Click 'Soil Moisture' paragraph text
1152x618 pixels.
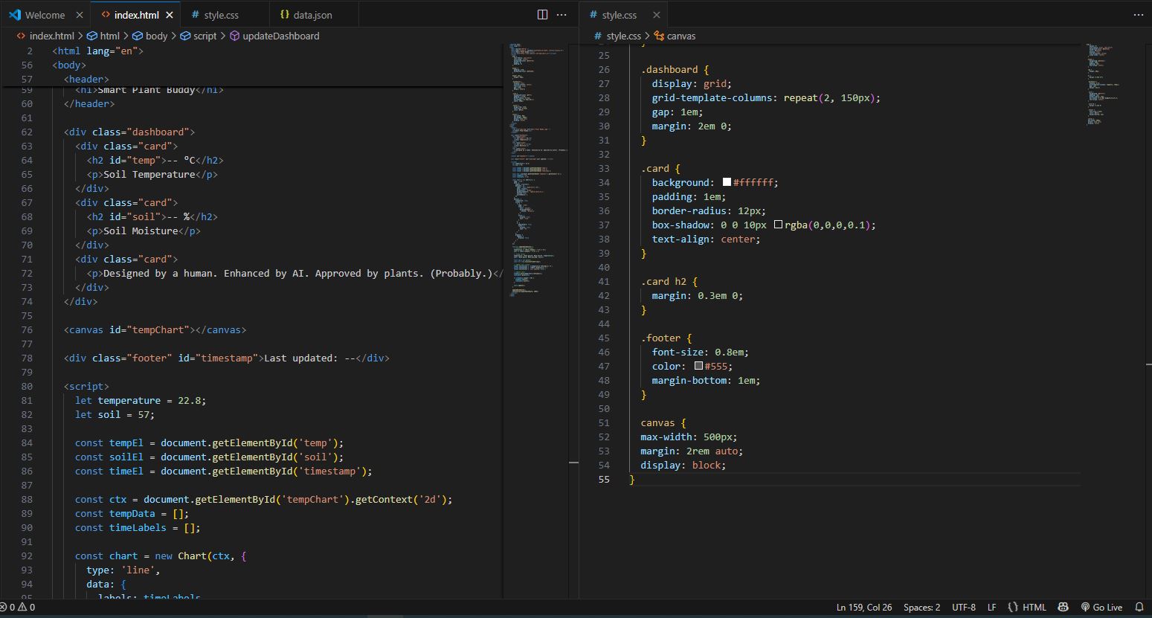point(141,231)
